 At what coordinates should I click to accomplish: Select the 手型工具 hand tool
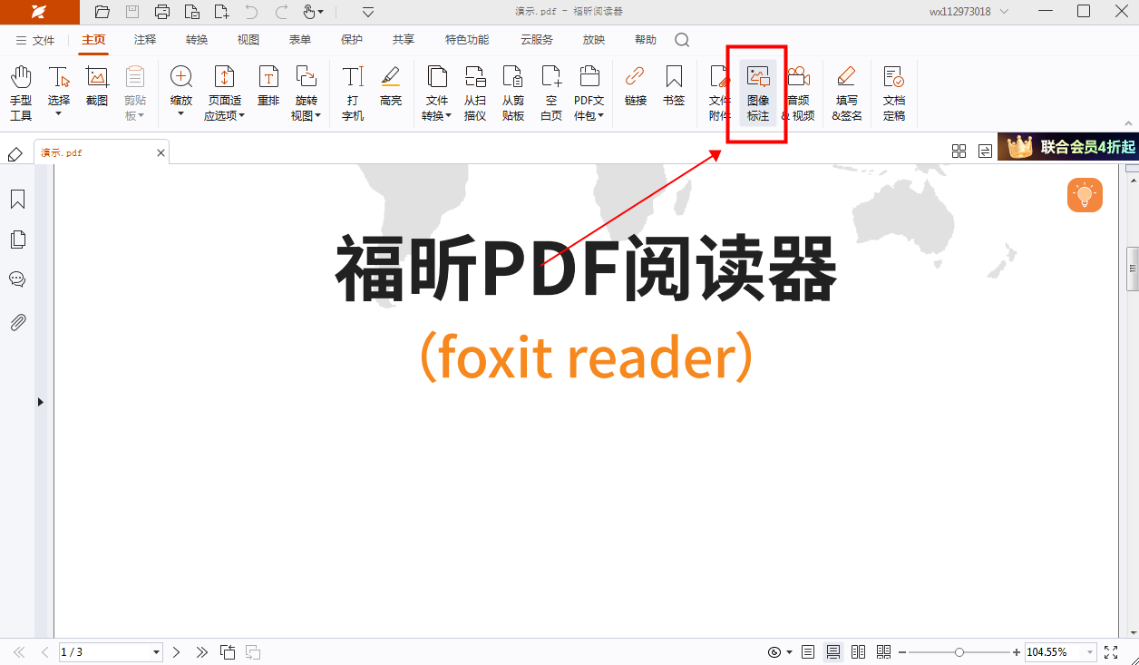click(20, 88)
